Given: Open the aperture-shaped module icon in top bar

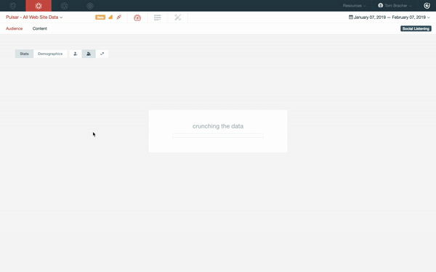Looking at the screenshot, I should pos(64,6).
